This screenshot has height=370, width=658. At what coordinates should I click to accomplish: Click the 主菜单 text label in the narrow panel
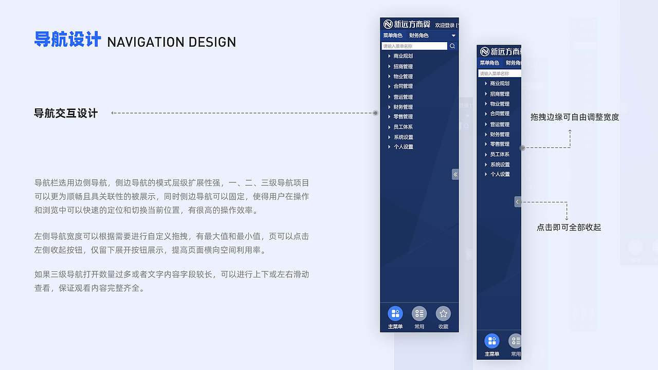[492, 354]
